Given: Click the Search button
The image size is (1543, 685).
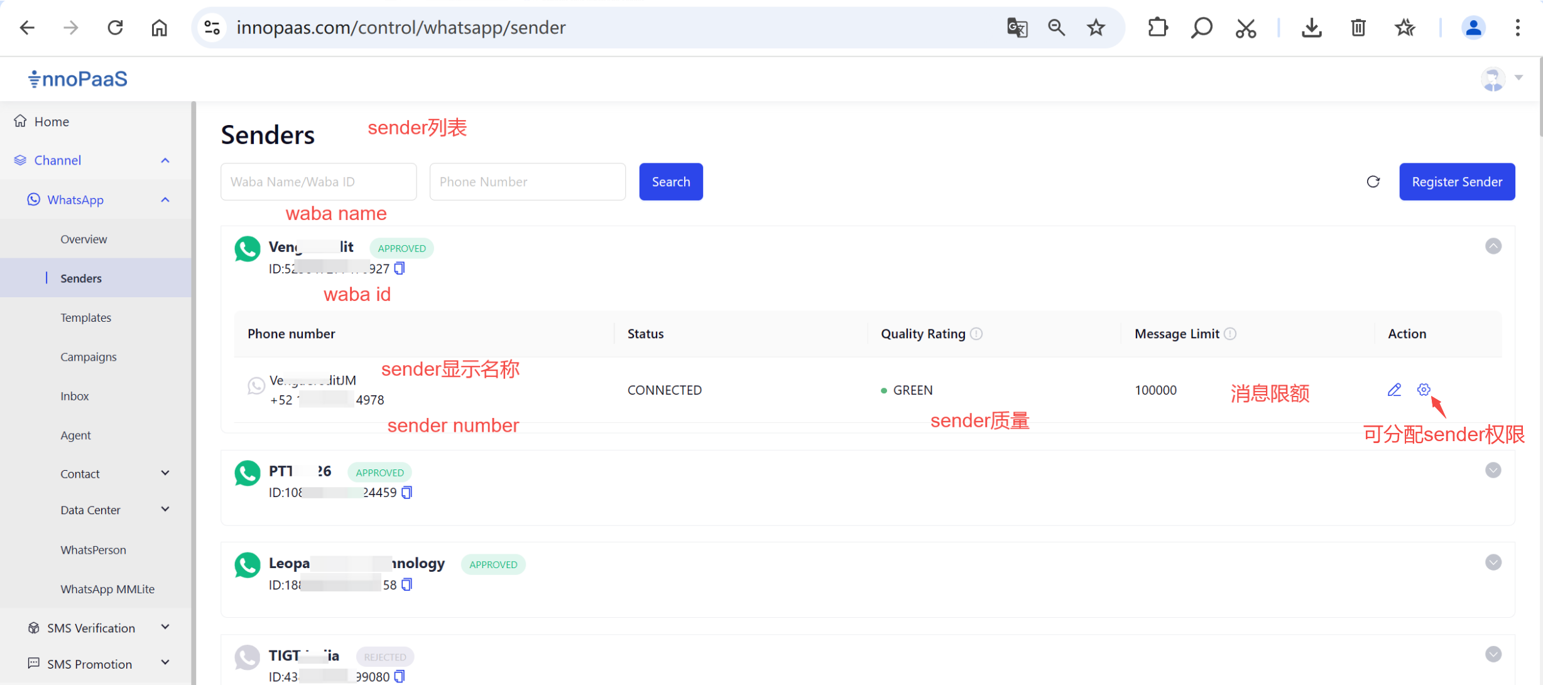Looking at the screenshot, I should coord(670,182).
